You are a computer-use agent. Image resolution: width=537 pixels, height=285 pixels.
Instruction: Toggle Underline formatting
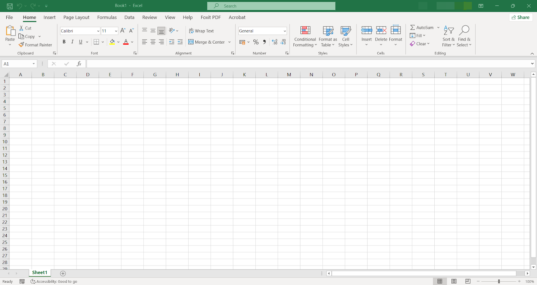point(81,42)
